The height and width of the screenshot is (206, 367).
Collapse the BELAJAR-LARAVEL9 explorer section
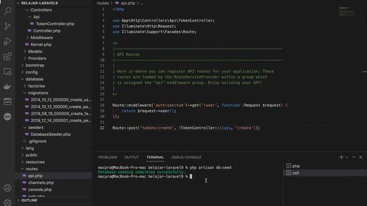pos(40,3)
